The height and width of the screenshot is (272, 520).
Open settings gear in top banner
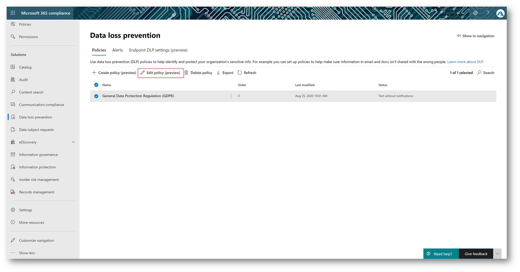pyautogui.click(x=475, y=13)
